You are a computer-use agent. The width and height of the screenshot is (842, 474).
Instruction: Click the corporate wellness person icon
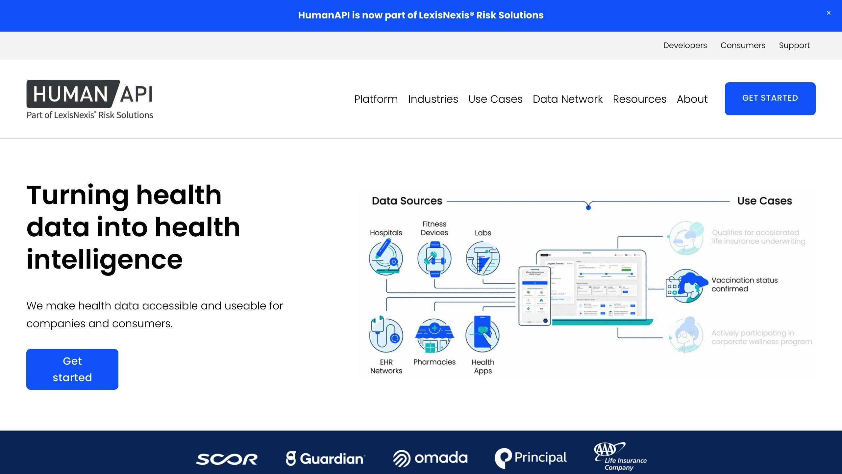687,335
